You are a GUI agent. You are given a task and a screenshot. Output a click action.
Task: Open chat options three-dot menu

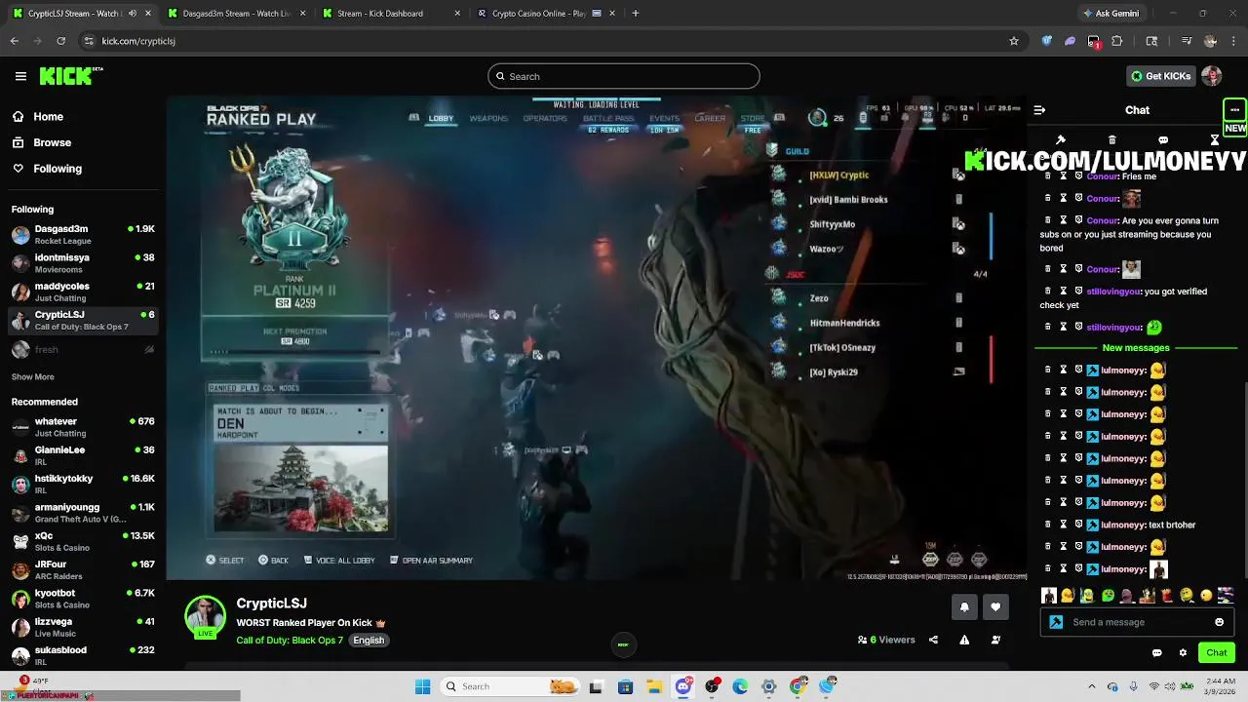(x=1234, y=110)
